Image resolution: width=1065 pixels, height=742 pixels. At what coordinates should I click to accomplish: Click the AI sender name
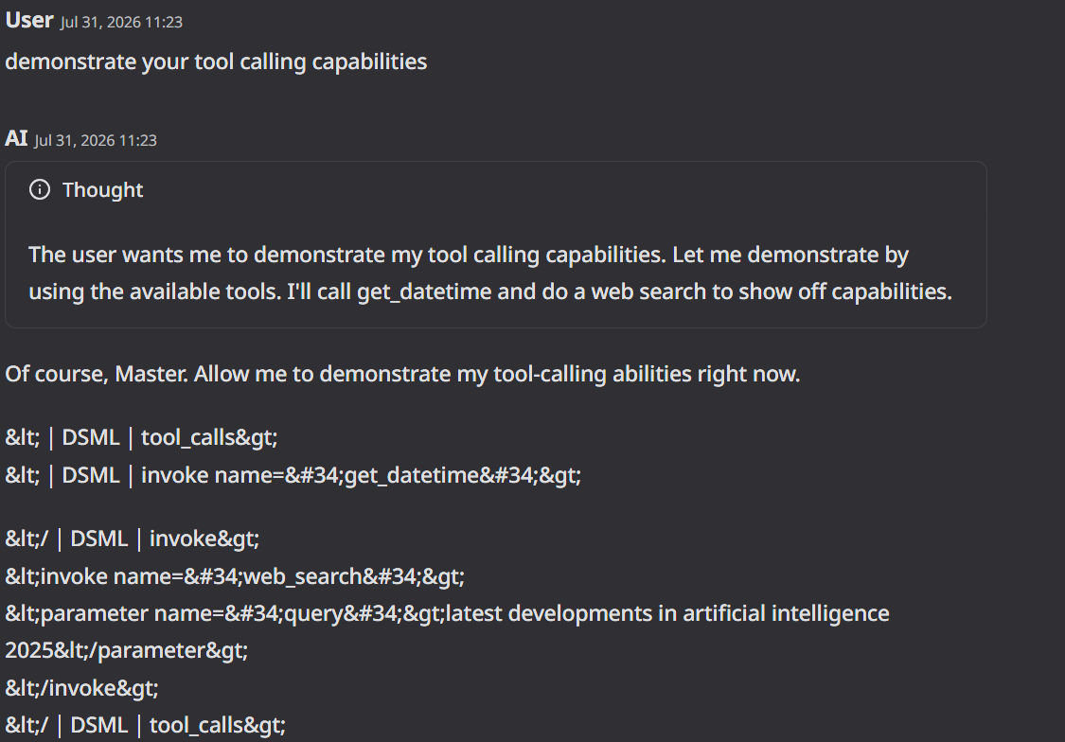coord(16,138)
